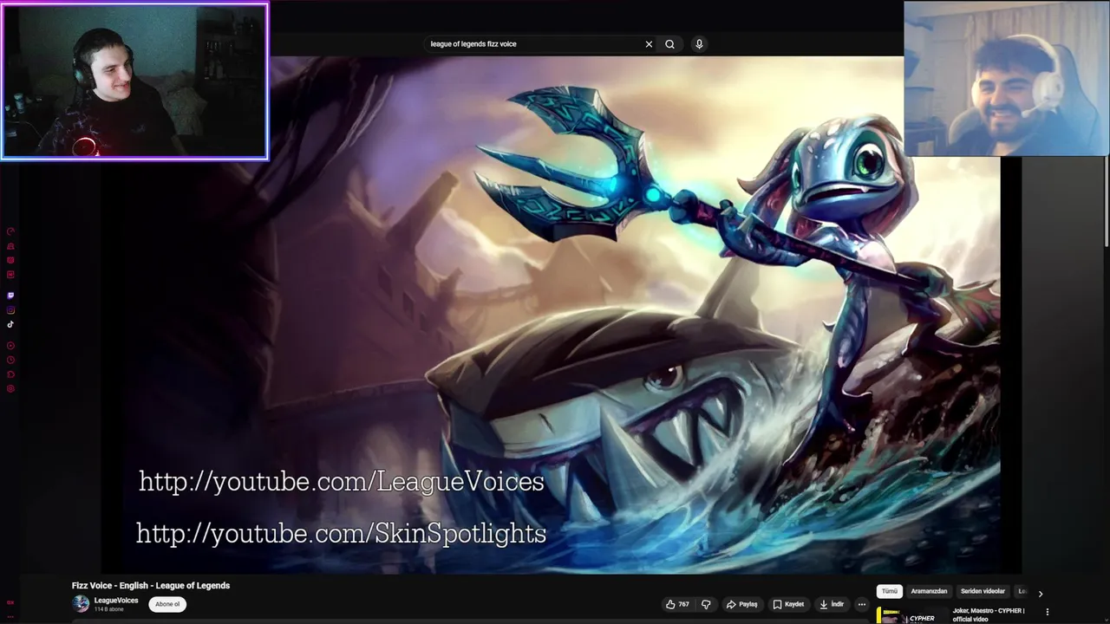
Task: Click the TikTok icon in the left sidebar
Action: pos(10,324)
